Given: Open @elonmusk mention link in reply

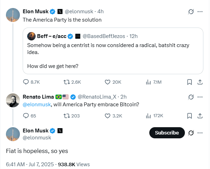Looking at the screenshot, I should (x=36, y=104).
